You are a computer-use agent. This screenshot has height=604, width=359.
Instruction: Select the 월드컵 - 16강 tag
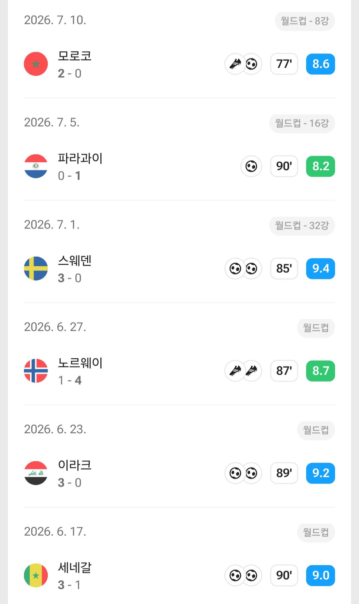pyautogui.click(x=302, y=123)
